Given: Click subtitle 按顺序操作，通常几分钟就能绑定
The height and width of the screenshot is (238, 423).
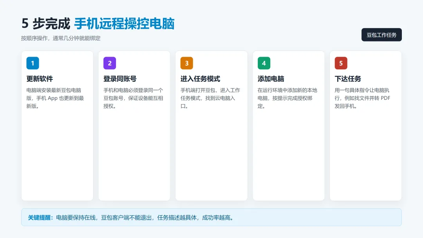Looking at the screenshot, I should 61,38.
